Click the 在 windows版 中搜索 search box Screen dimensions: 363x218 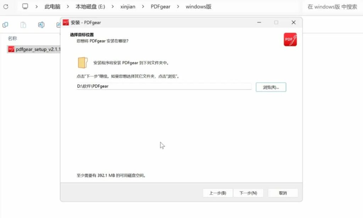point(332,7)
